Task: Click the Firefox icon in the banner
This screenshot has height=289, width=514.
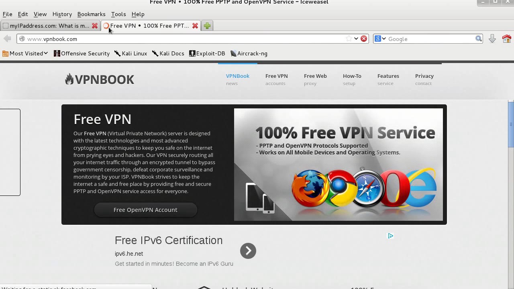Action: [x=310, y=188]
